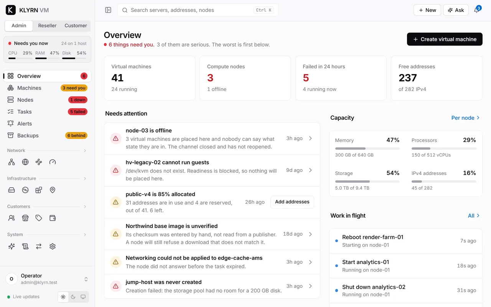Image resolution: width=491 pixels, height=307 pixels.
Task: Click Create virtual machine
Action: [x=445, y=39]
